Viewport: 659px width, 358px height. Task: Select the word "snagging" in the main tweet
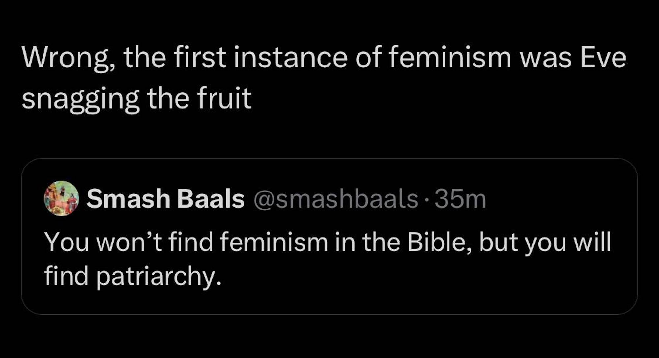80,98
